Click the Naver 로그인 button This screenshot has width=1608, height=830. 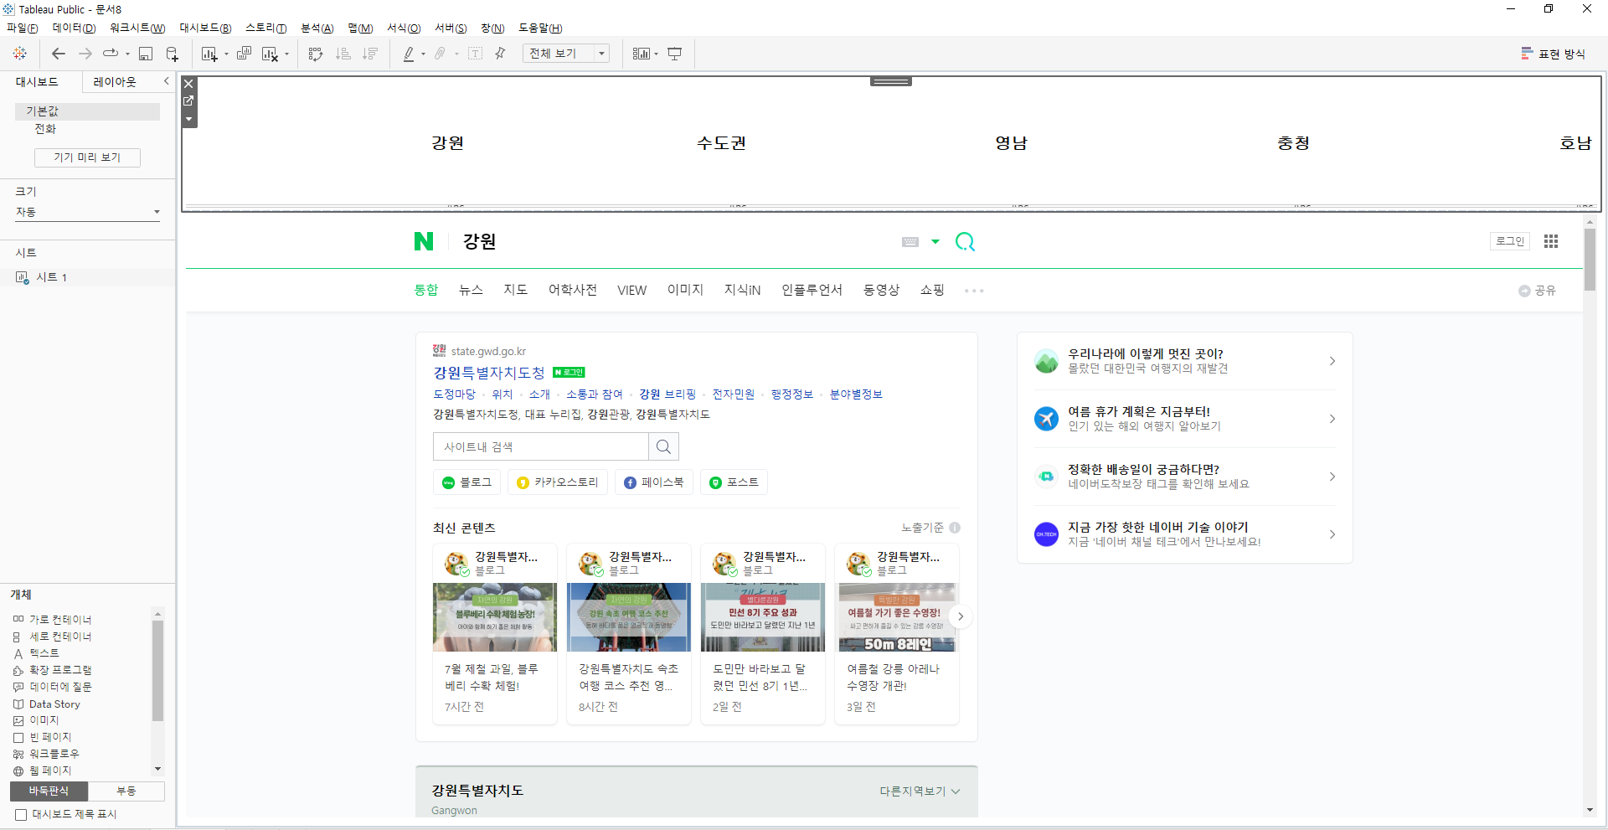[1510, 241]
